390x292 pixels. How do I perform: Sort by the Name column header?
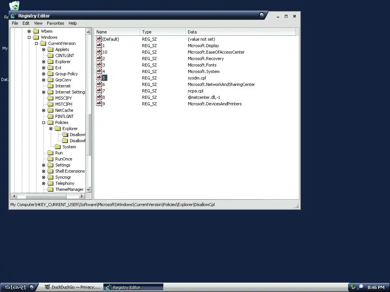tap(117, 32)
